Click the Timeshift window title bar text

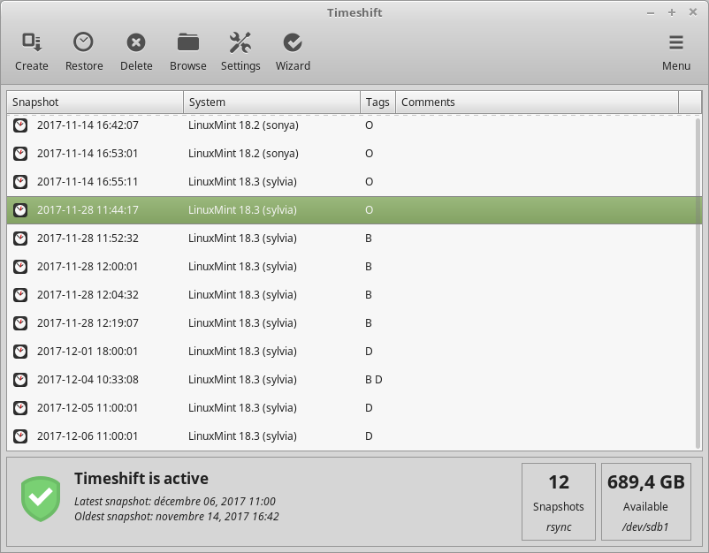click(x=354, y=12)
